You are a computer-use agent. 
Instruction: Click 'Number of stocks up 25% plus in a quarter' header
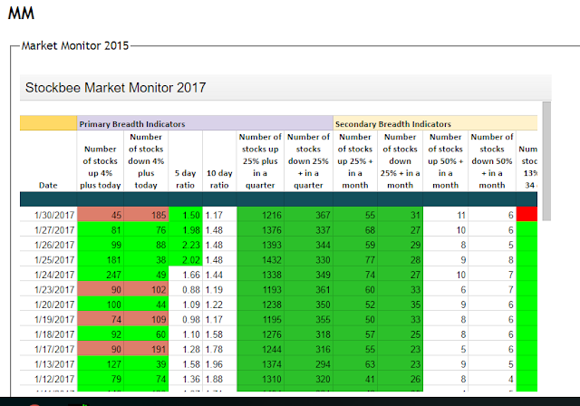pos(260,160)
